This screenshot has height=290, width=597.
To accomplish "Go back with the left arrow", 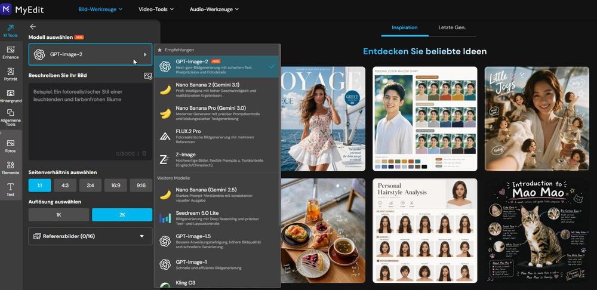I will (x=33, y=27).
